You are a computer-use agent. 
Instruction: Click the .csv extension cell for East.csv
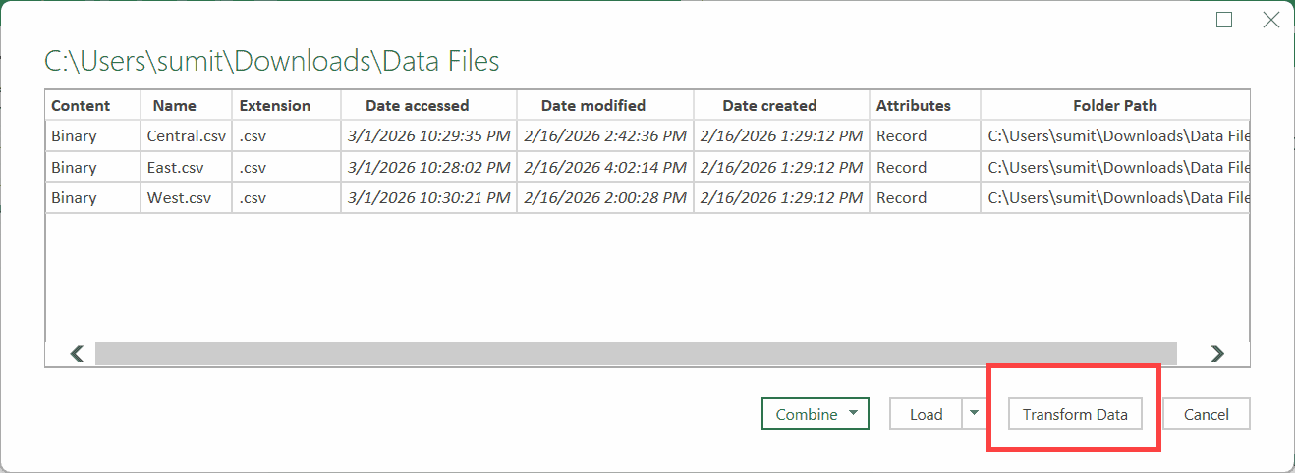pyautogui.click(x=287, y=167)
